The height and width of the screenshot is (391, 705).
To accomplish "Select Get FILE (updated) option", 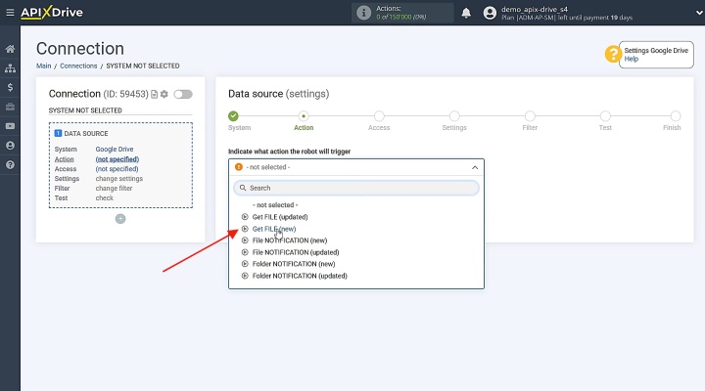I will (280, 217).
